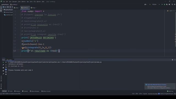
Task: Toggle soft-wrap icon in Run console
Action: coord(6,67)
